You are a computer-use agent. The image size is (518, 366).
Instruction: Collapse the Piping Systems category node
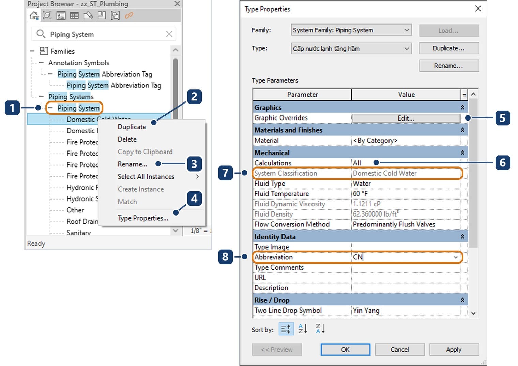pos(41,97)
